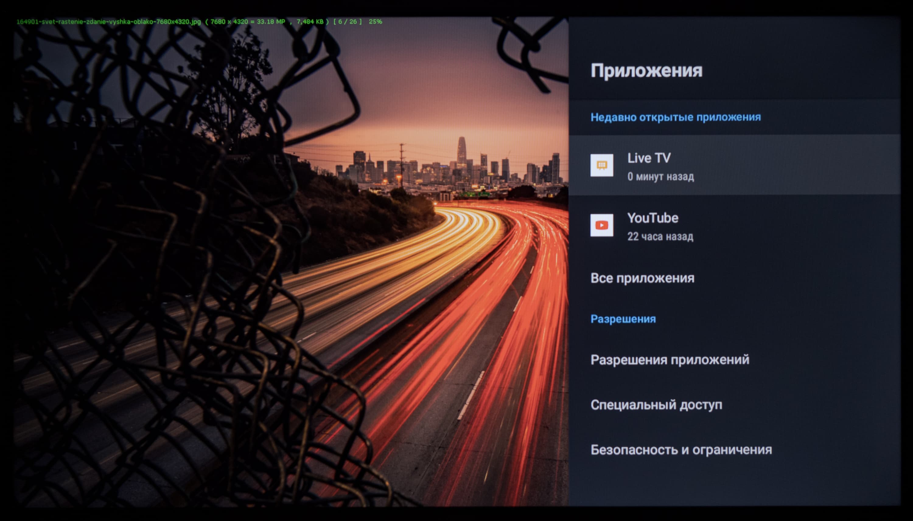The image size is (913, 521).
Task: Select the Live TV entry label
Action: pos(649,158)
